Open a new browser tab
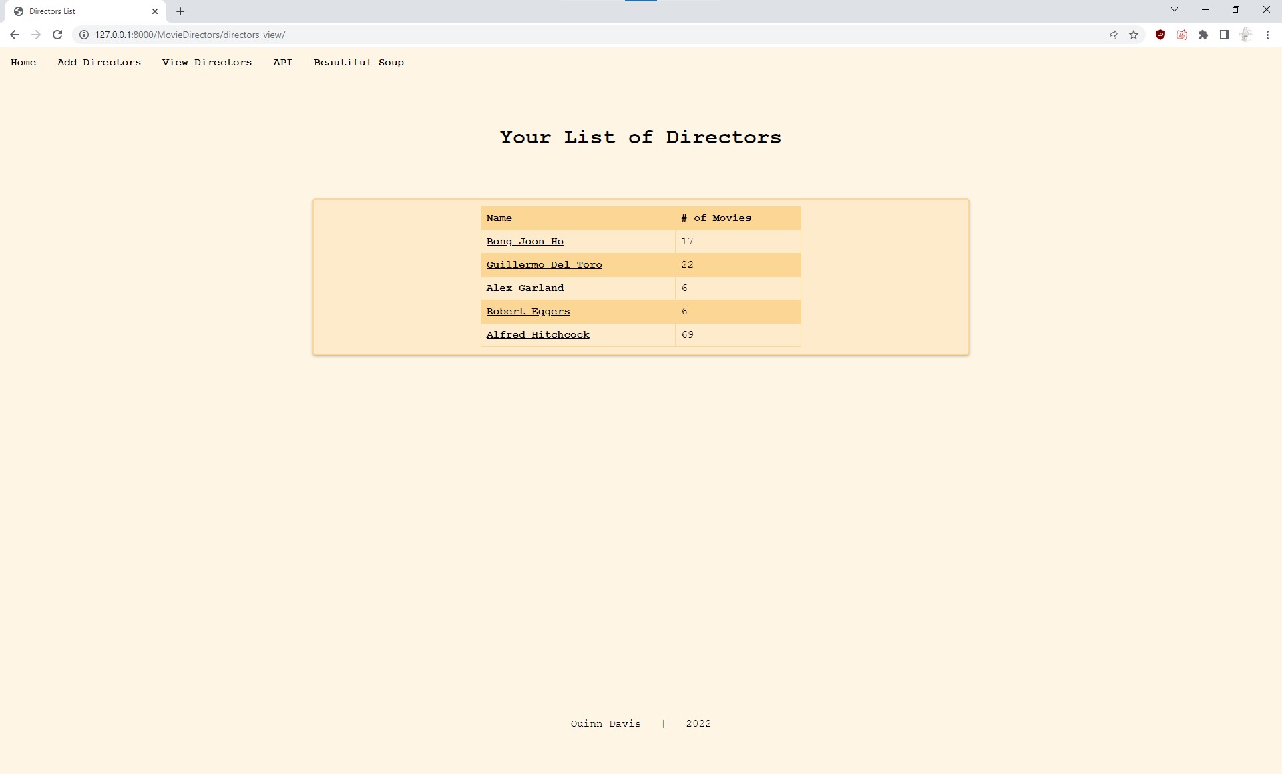The width and height of the screenshot is (1282, 774). pyautogui.click(x=180, y=11)
